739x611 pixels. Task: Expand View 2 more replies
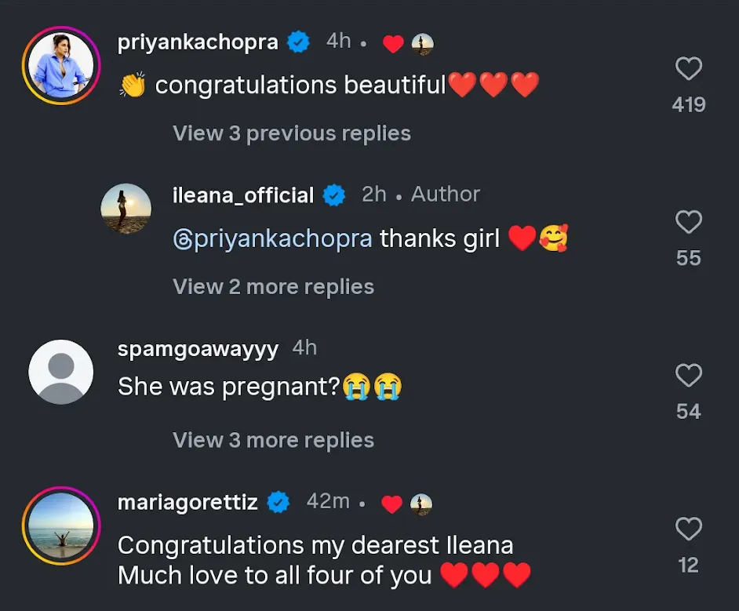click(273, 287)
